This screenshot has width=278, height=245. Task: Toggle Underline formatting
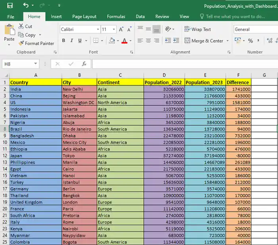click(x=80, y=41)
